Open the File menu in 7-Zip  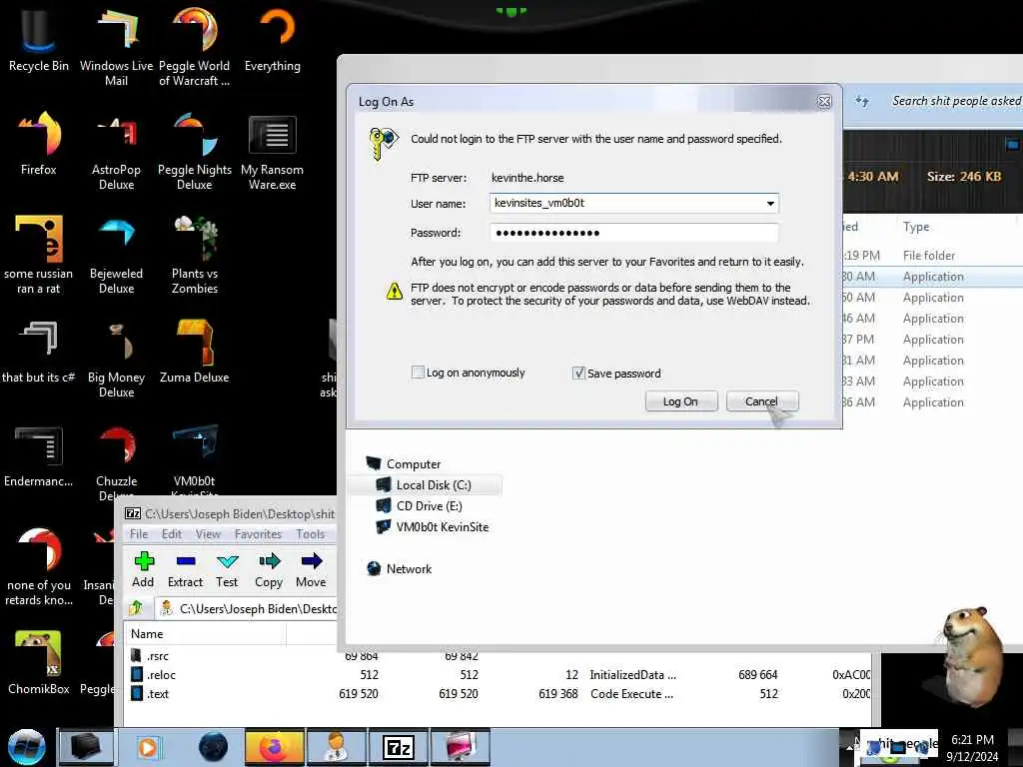[139, 534]
